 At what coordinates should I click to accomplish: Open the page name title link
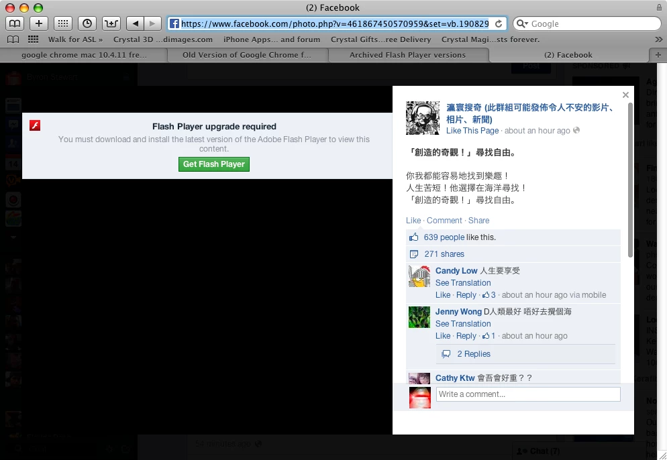pyautogui.click(x=530, y=113)
